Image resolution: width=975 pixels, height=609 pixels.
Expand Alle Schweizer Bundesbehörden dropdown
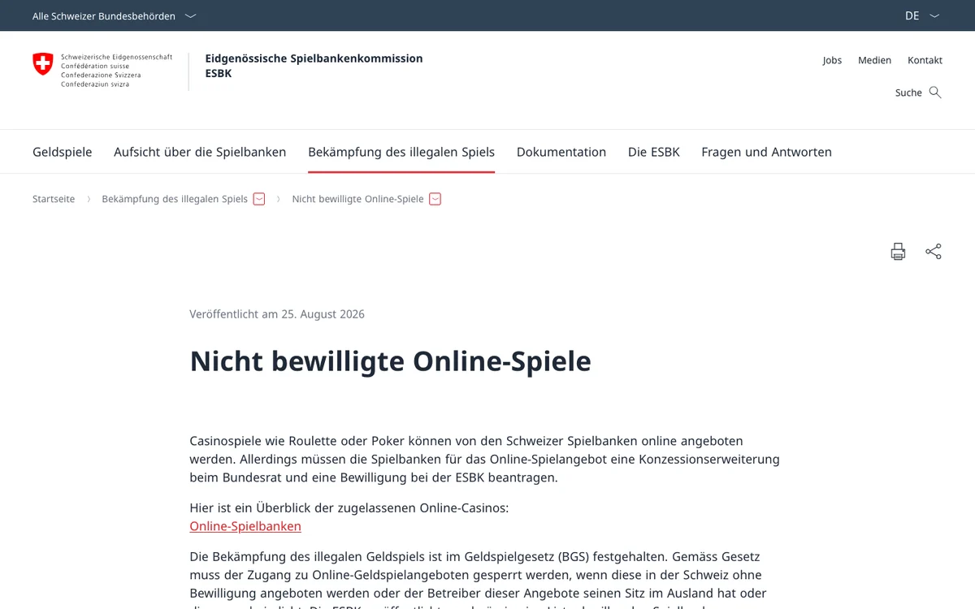(x=115, y=15)
